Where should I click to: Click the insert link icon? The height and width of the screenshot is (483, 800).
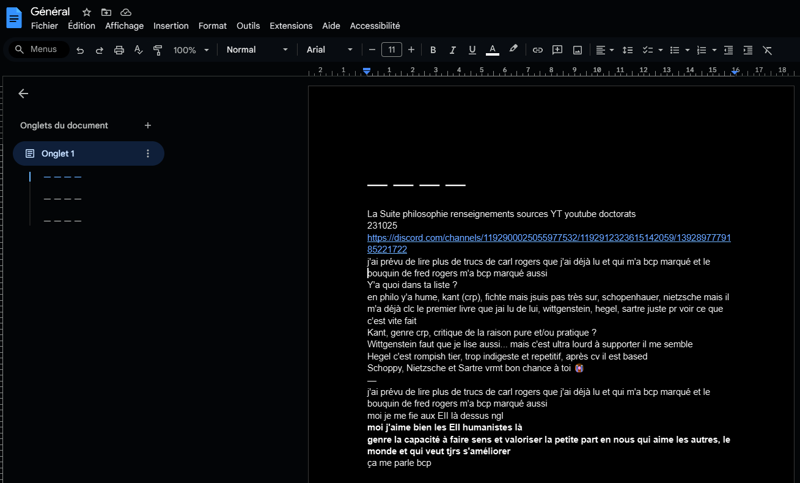538,50
